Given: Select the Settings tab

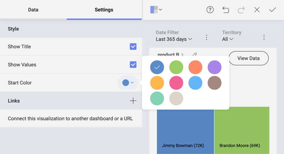Looking at the screenshot, I should pyautogui.click(x=104, y=10).
